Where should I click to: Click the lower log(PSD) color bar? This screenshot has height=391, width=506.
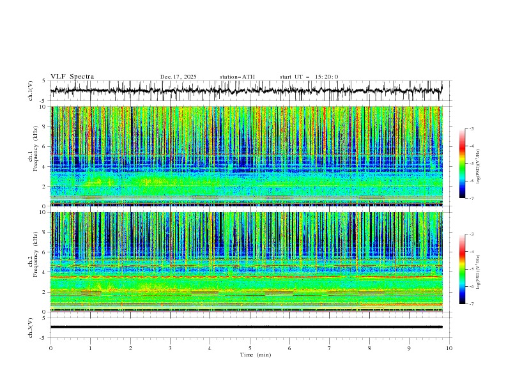point(463,268)
